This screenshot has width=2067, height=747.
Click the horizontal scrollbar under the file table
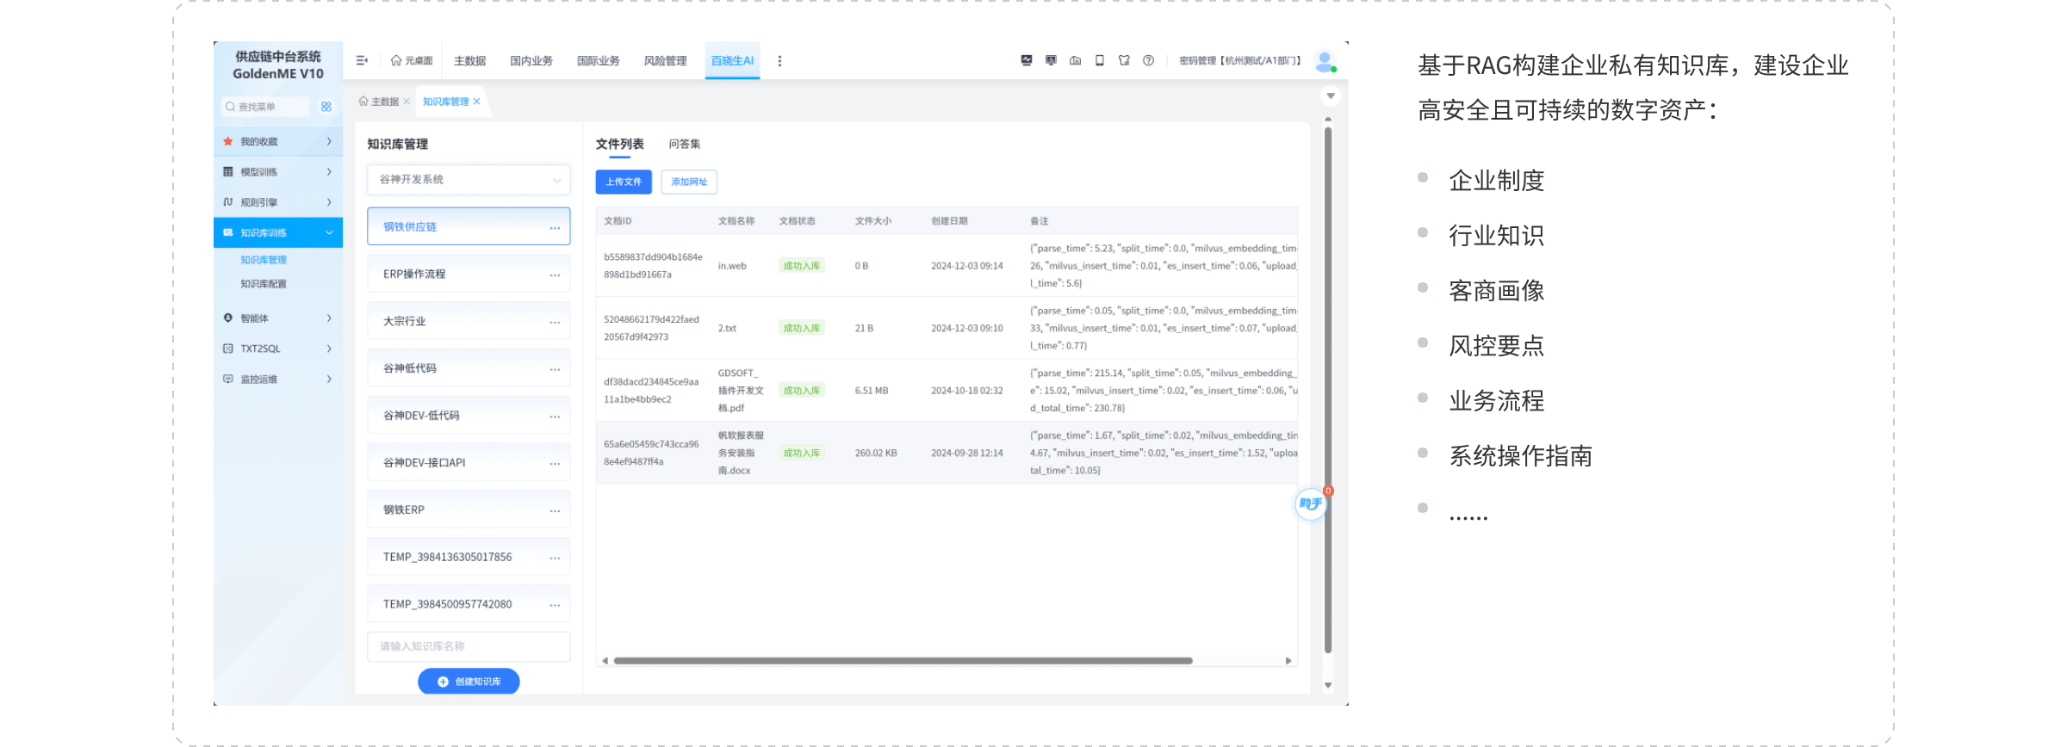coord(903,661)
